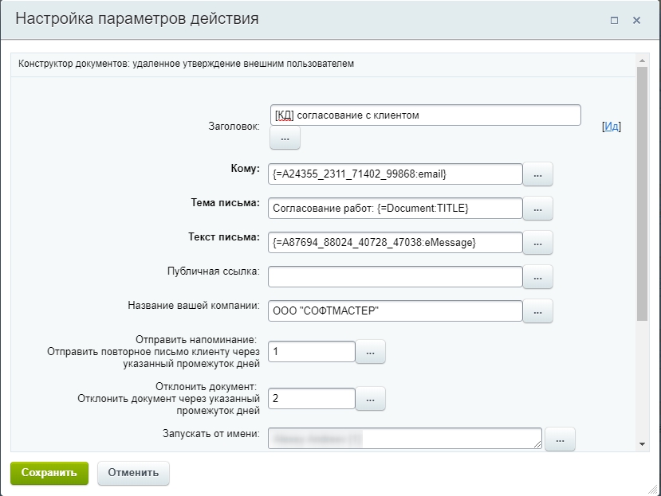
Task: Open the Ид link
Action: 611,127
